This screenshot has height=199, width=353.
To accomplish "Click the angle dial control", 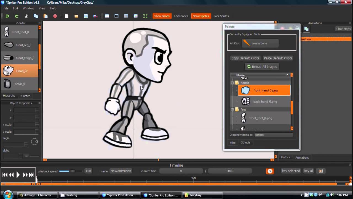I will click(x=34, y=142).
